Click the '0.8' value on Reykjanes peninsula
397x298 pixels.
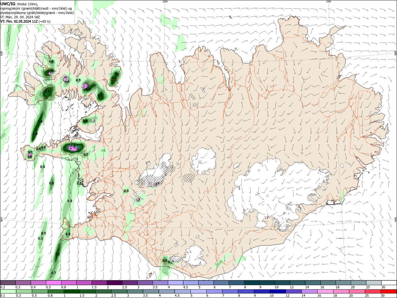click(68, 234)
